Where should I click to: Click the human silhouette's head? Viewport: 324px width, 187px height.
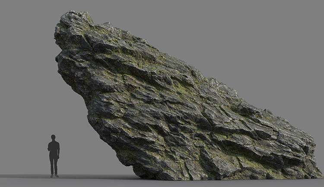[54, 137]
